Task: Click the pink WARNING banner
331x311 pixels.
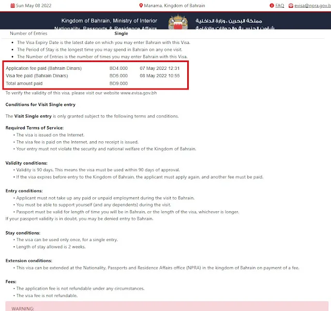Action: click(167, 306)
